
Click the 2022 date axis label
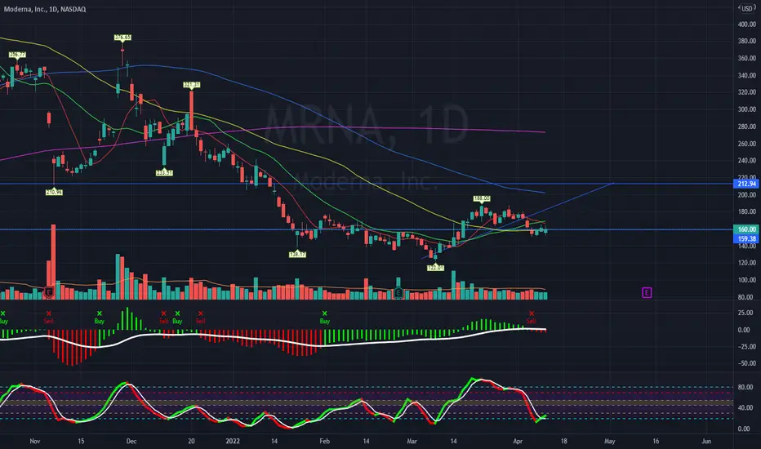233,441
